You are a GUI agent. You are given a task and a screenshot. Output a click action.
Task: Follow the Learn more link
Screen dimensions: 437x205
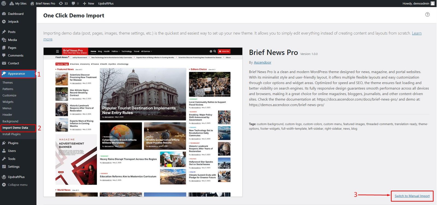pyautogui.click(x=417, y=33)
